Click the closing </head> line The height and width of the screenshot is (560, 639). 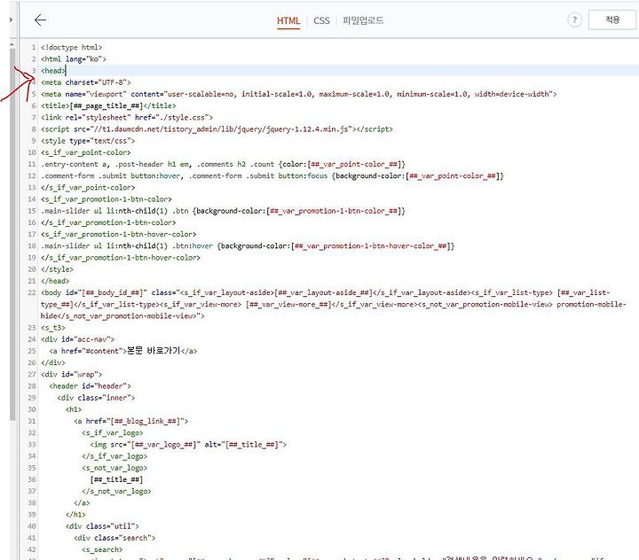tap(55, 281)
